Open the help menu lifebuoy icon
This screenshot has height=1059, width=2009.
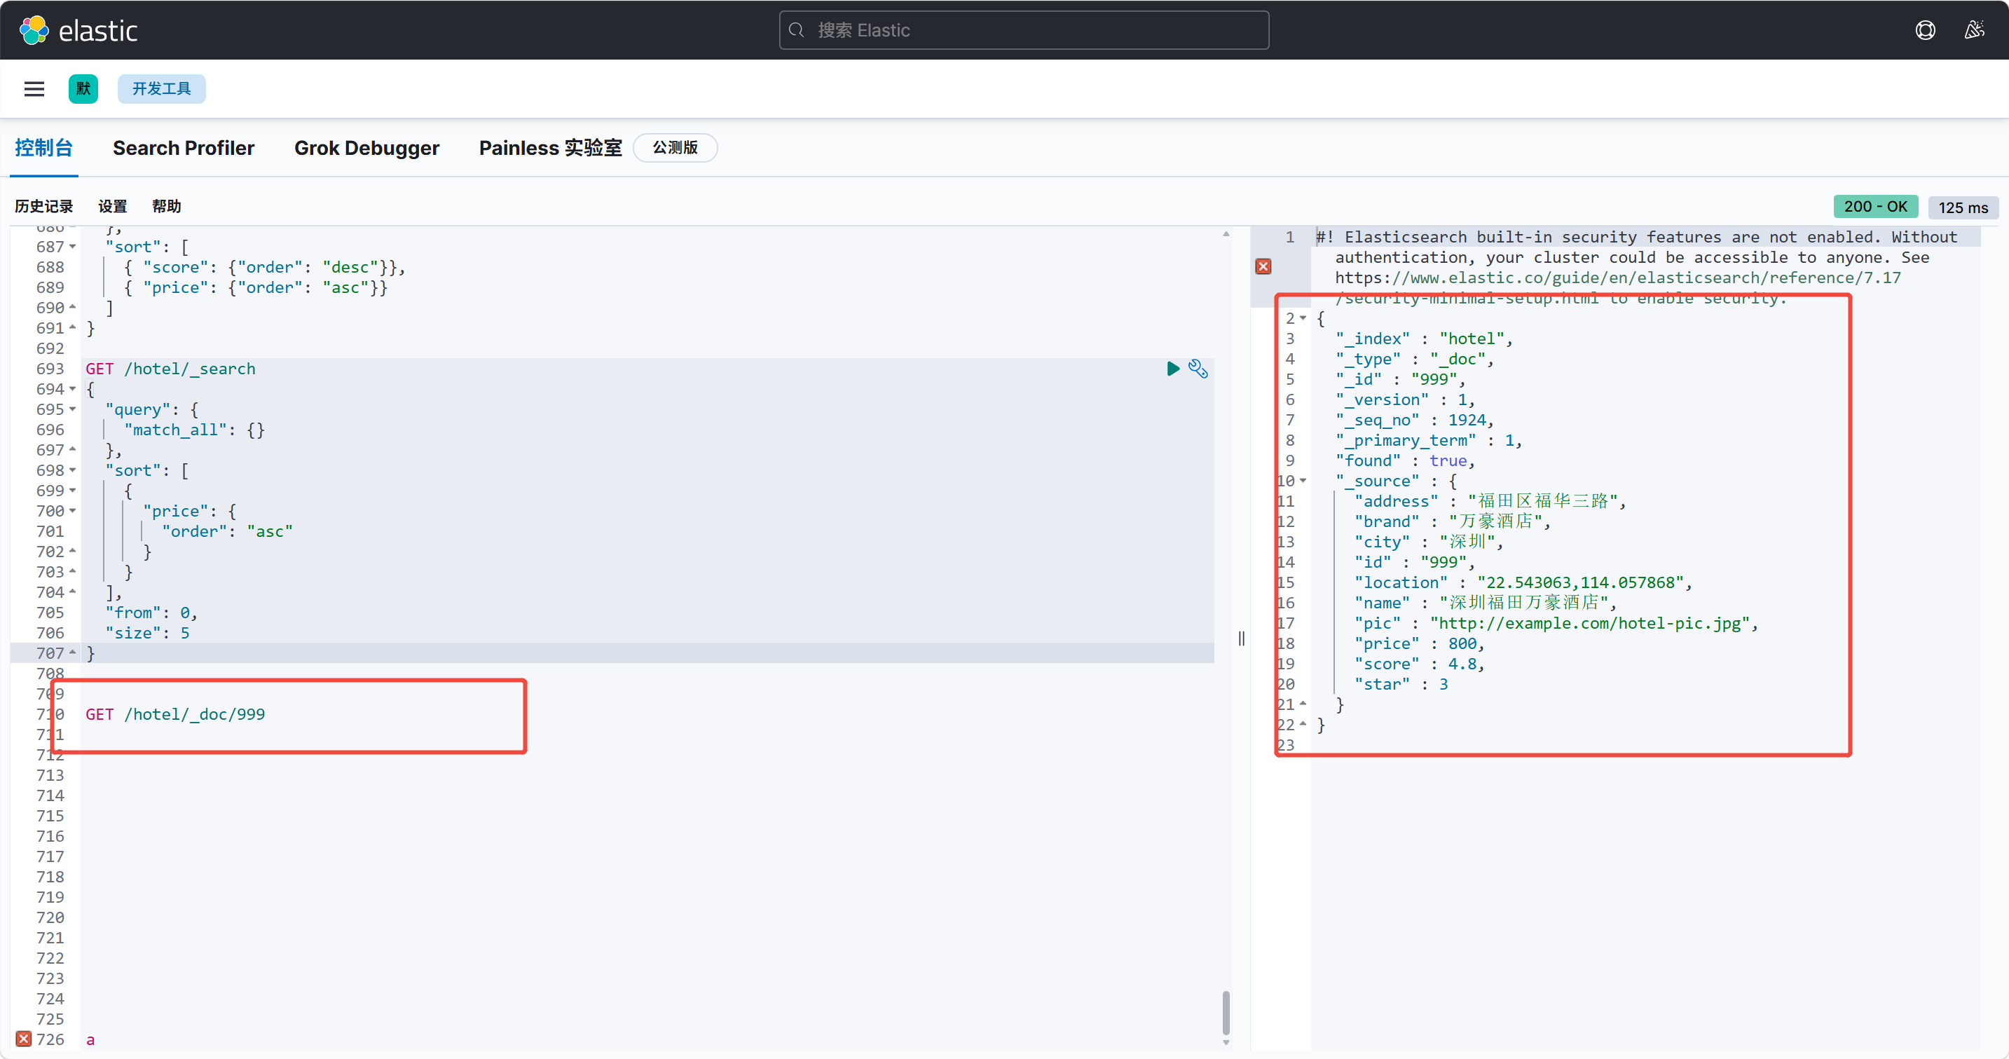click(x=1925, y=30)
